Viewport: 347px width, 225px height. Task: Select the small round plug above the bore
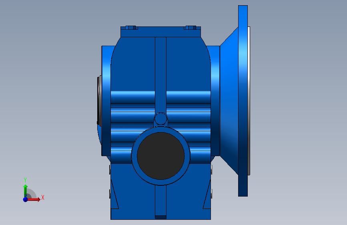click(x=160, y=119)
